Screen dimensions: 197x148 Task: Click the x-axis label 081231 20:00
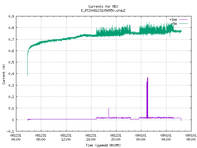116,138
